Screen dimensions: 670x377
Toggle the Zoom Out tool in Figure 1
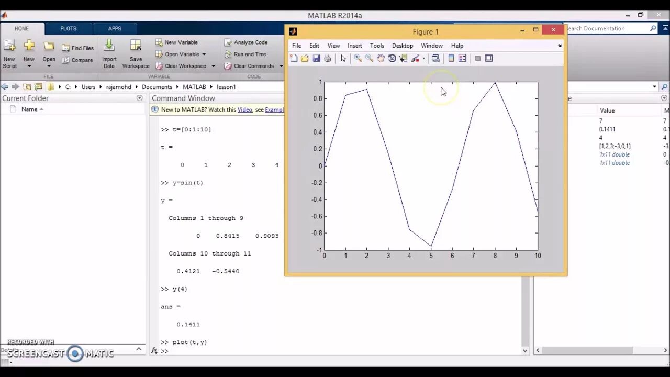[x=369, y=58]
